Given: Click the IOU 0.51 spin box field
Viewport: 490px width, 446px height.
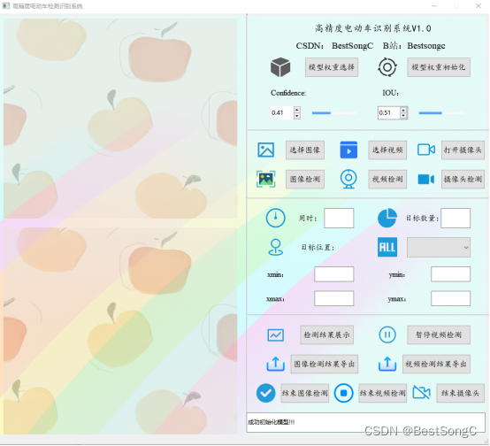Looking at the screenshot, I should [389, 113].
